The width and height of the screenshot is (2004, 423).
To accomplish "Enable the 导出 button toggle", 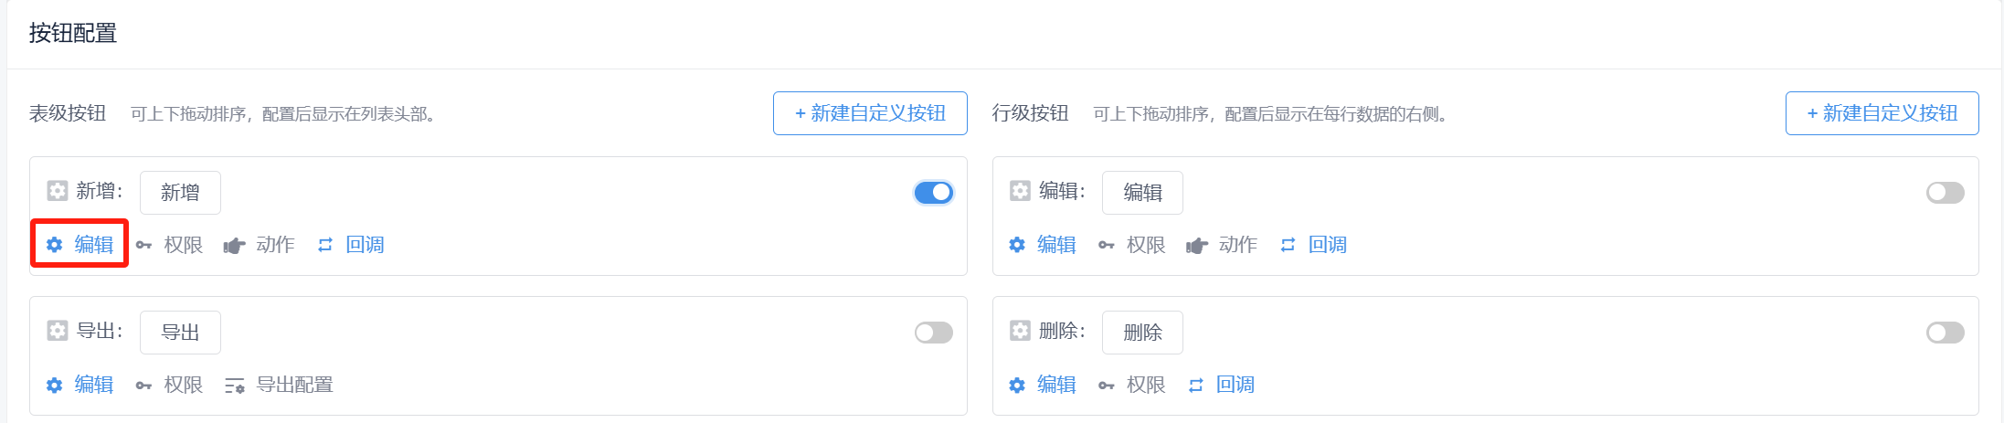I will [934, 333].
